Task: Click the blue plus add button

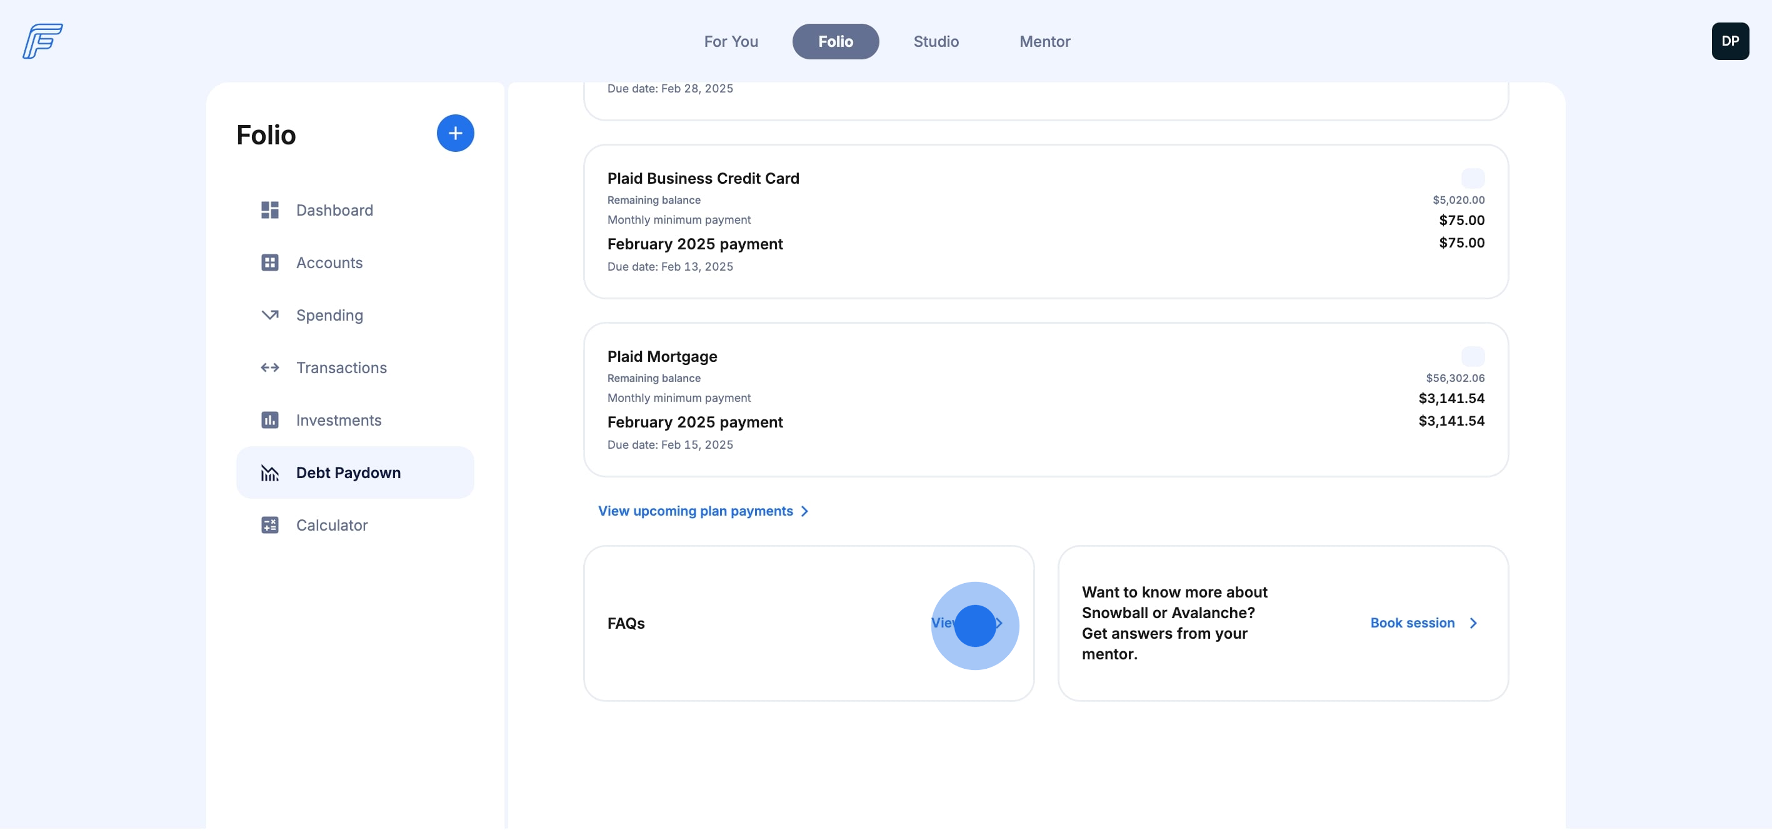Action: [454, 134]
